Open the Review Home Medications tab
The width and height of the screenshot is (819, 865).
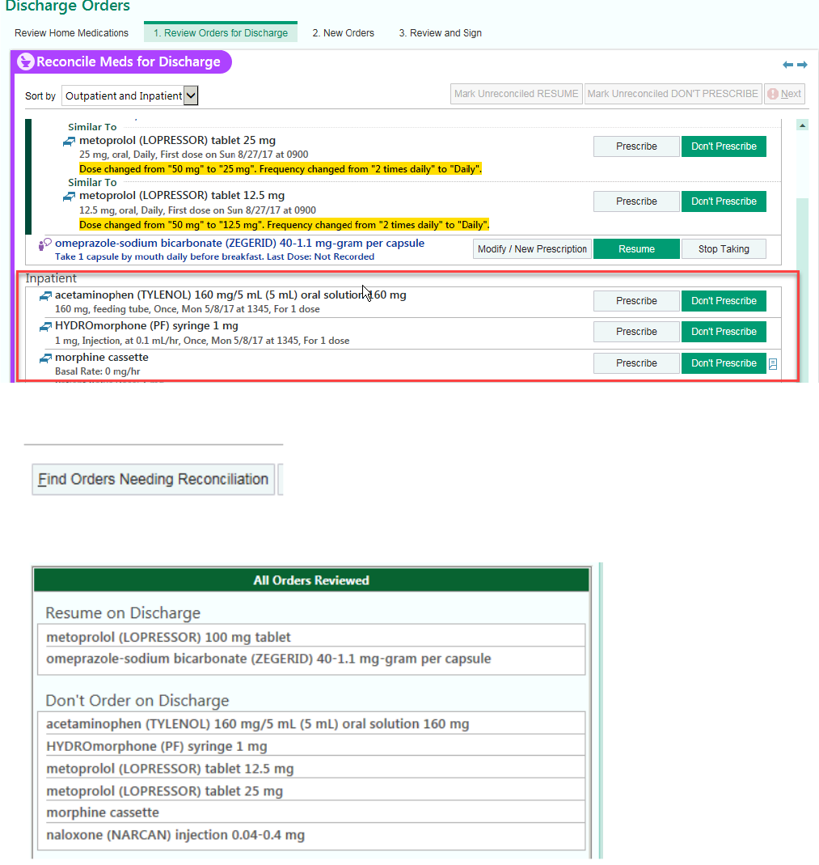[x=72, y=33]
